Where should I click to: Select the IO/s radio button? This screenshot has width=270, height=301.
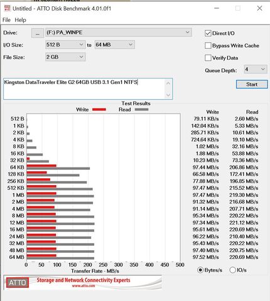coord(232,270)
